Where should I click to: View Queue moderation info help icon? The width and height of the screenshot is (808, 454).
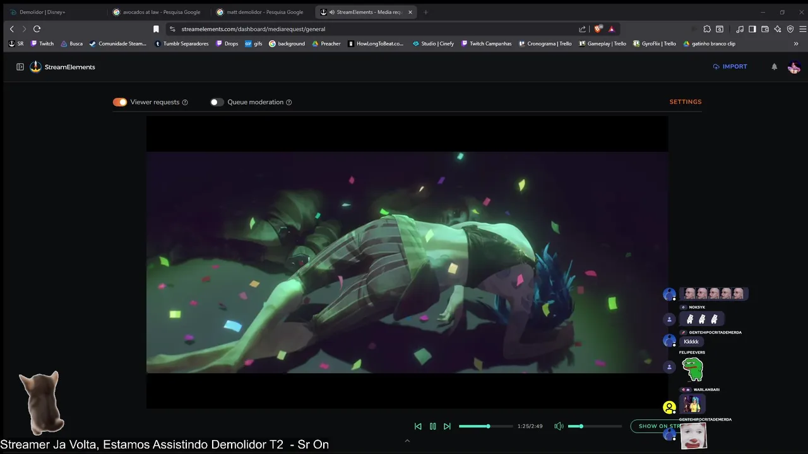(x=289, y=102)
